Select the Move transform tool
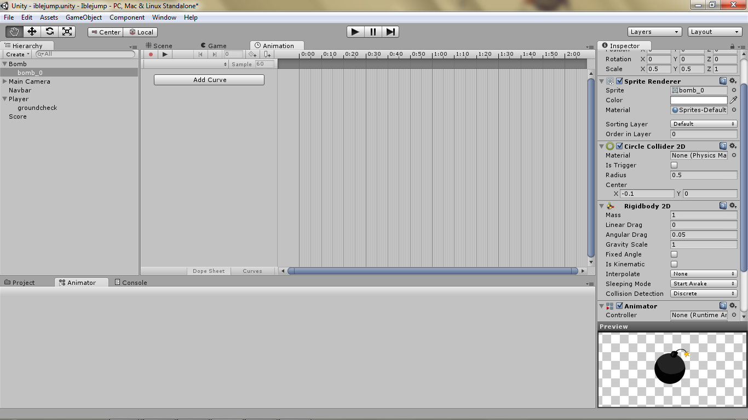748x420 pixels. coord(32,32)
